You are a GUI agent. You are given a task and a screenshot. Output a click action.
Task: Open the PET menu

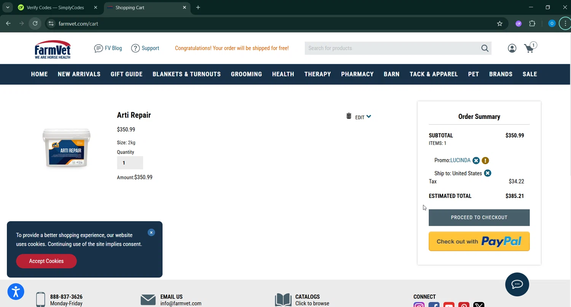474,74
